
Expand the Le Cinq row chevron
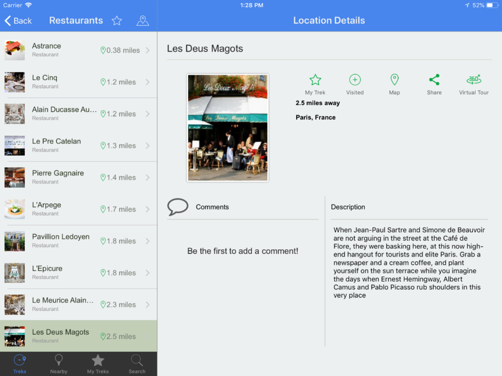pyautogui.click(x=148, y=82)
